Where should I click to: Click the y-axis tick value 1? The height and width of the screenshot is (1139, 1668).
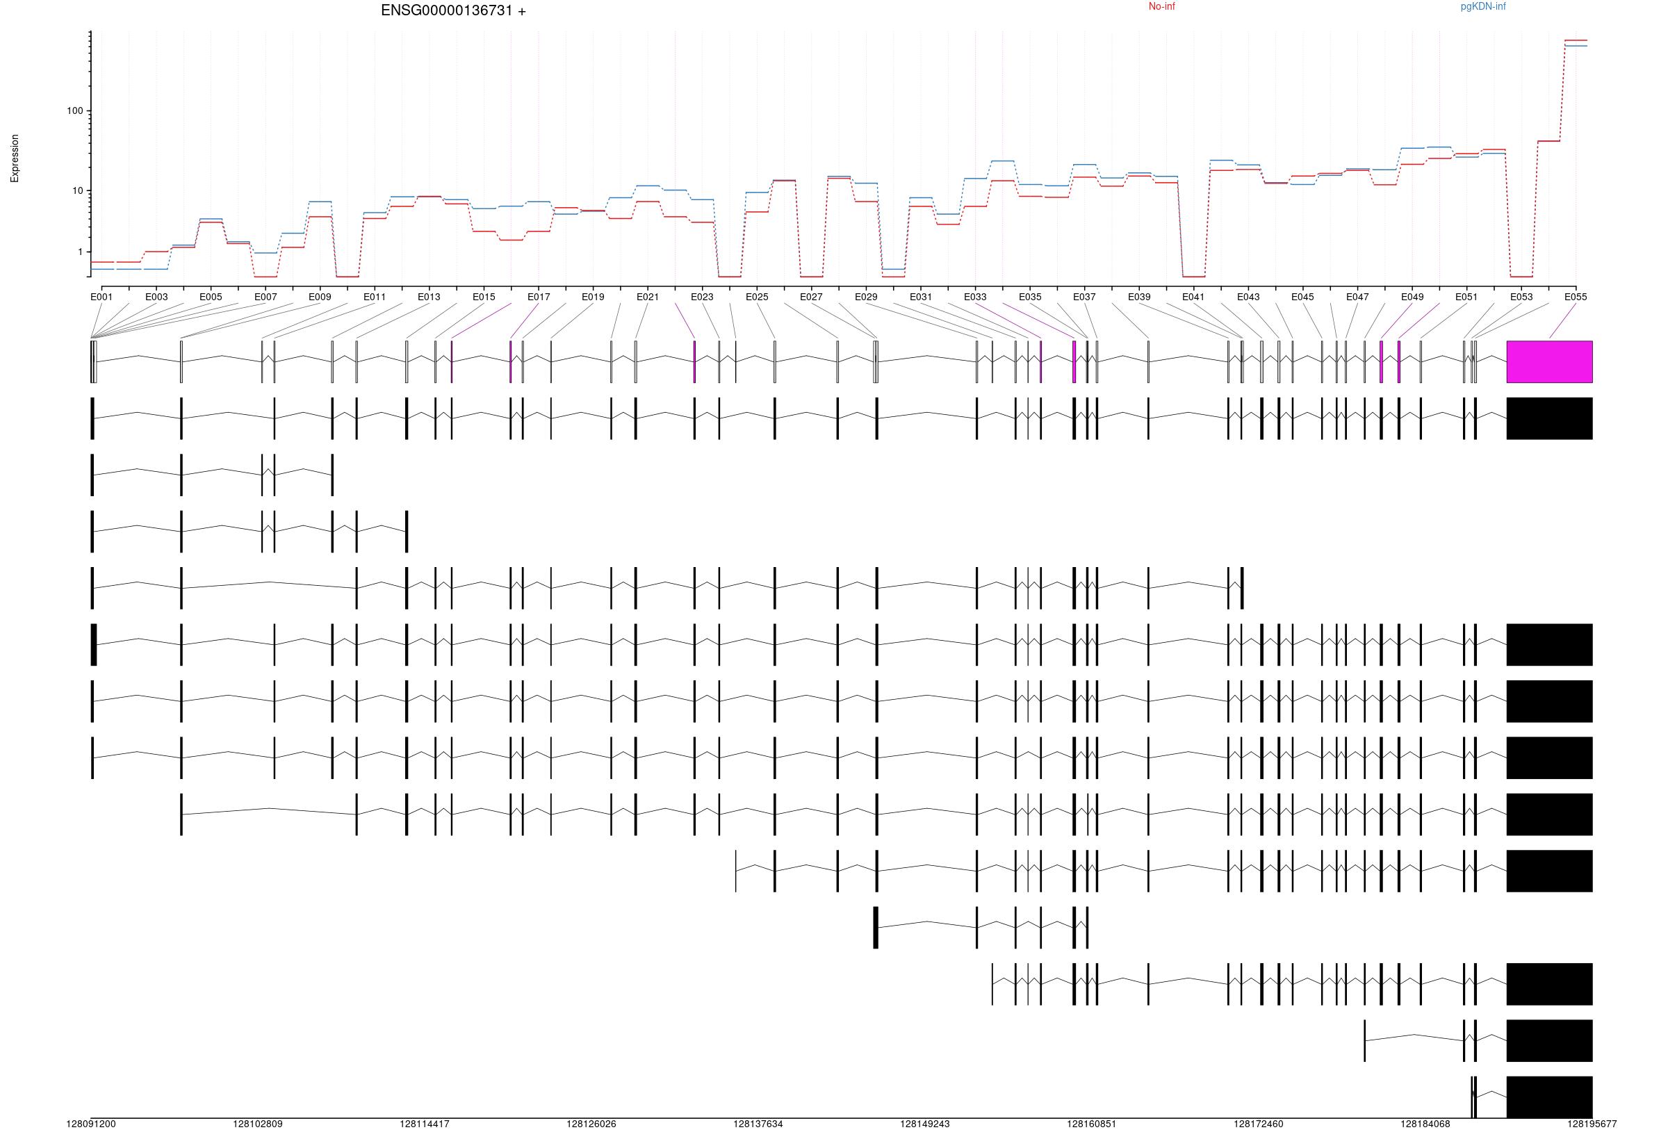[81, 252]
